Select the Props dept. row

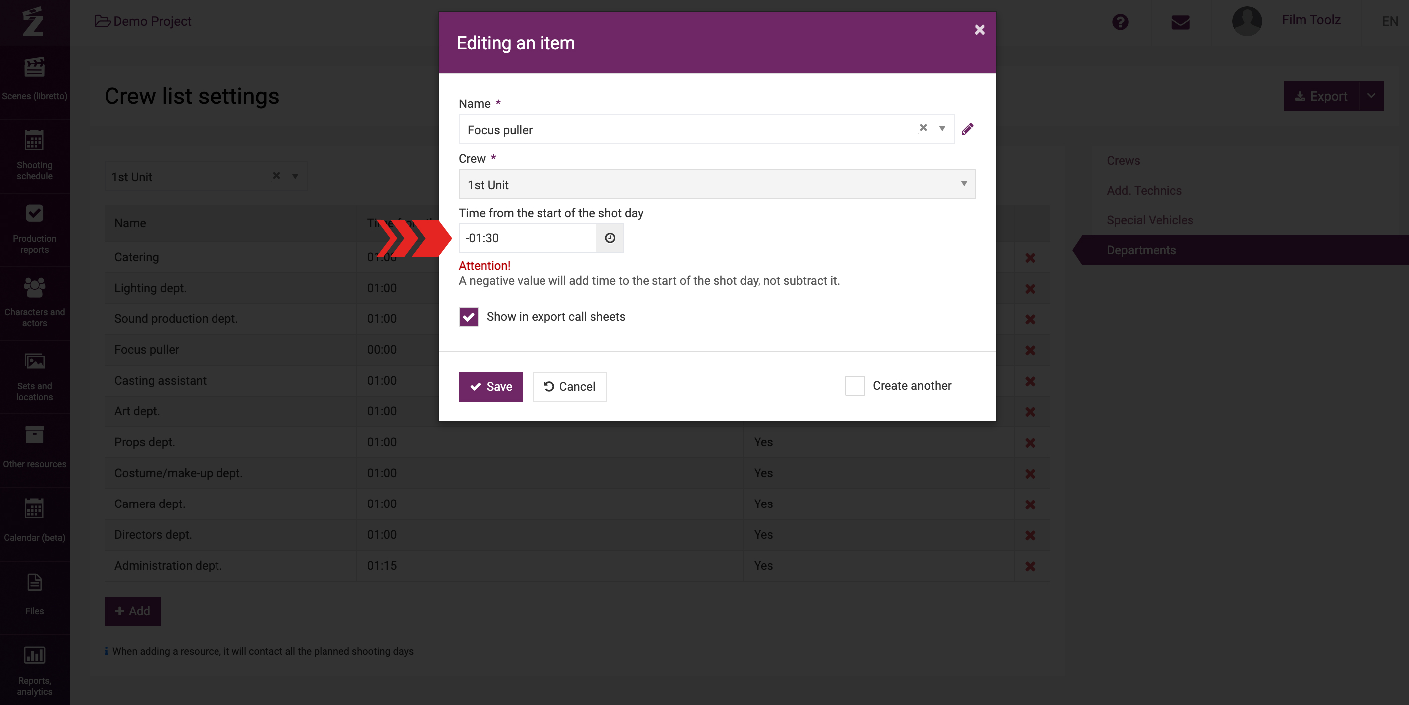point(577,442)
